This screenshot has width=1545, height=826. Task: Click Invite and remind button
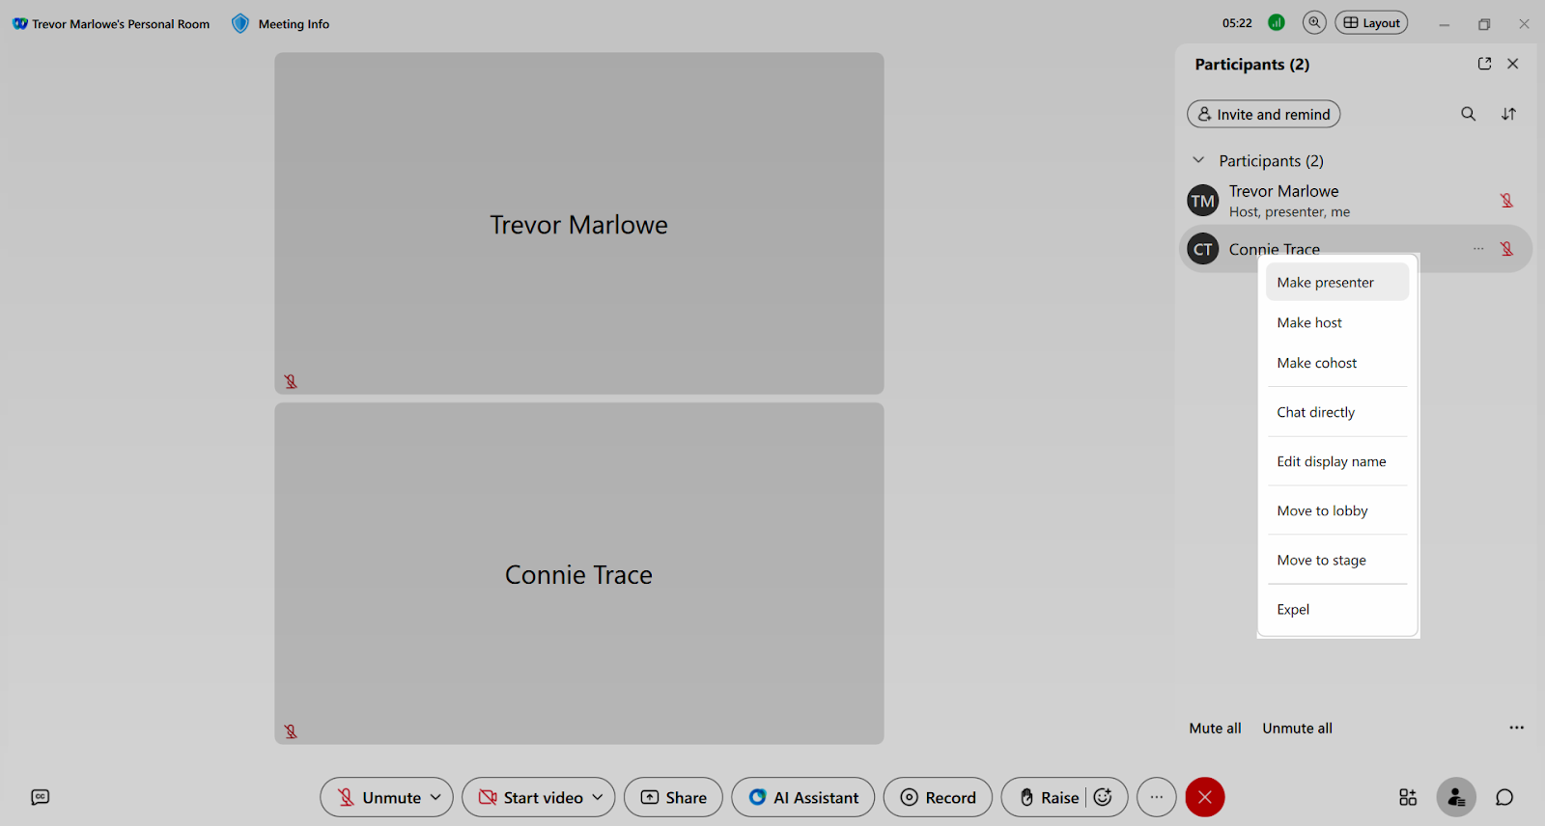(x=1263, y=114)
